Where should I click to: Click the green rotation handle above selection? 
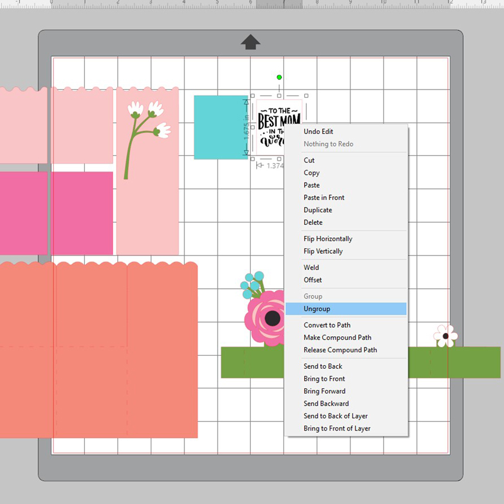[x=279, y=77]
